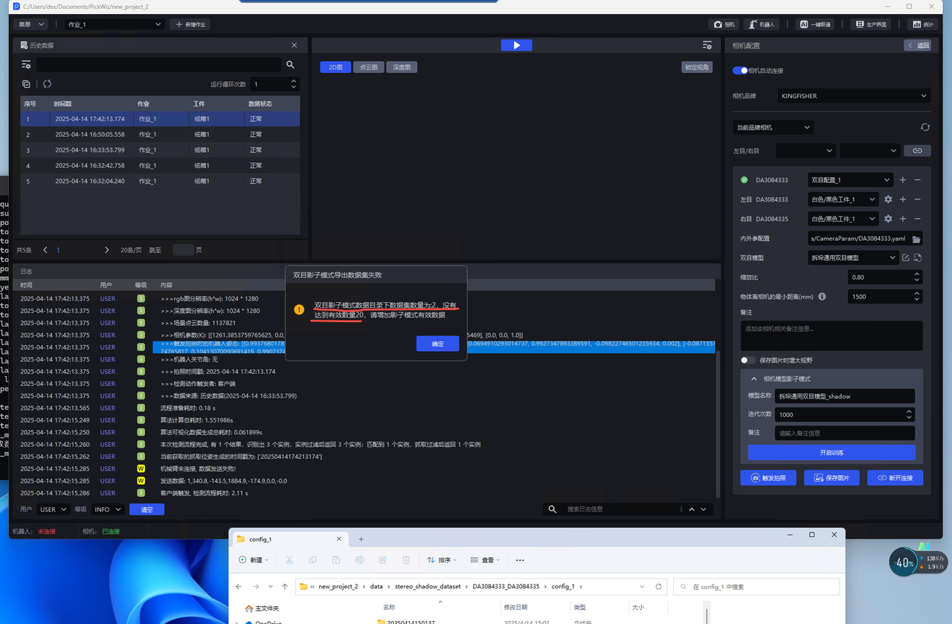
Task: Switch to the point cloud tab
Action: point(369,67)
